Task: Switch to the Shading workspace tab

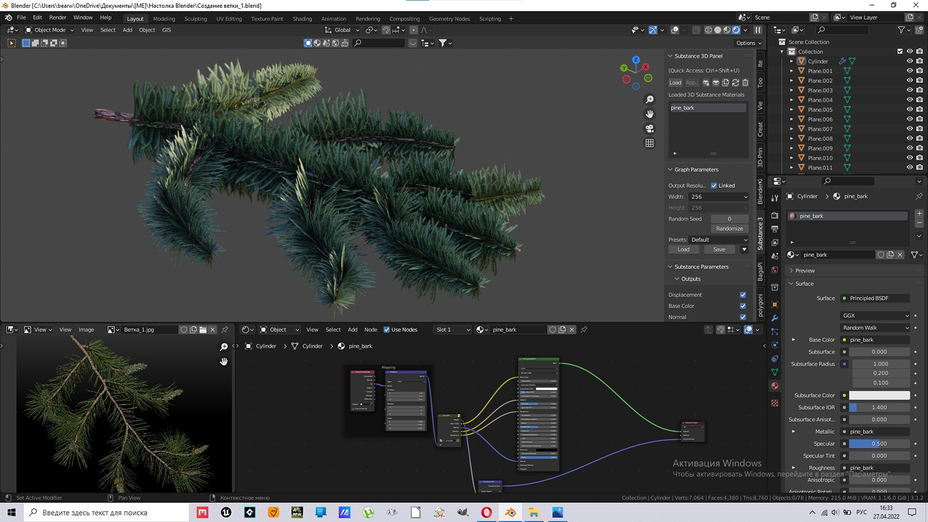Action: 302,19
